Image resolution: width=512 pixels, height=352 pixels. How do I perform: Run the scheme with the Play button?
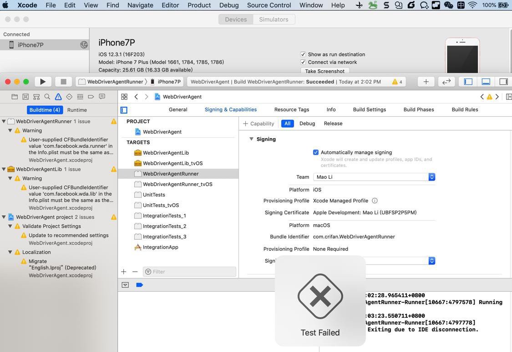[x=43, y=82]
